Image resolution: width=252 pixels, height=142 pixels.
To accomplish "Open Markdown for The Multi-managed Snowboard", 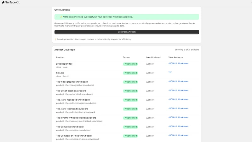I will click(183, 99).
